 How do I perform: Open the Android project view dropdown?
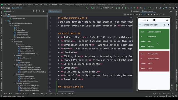[9, 11]
